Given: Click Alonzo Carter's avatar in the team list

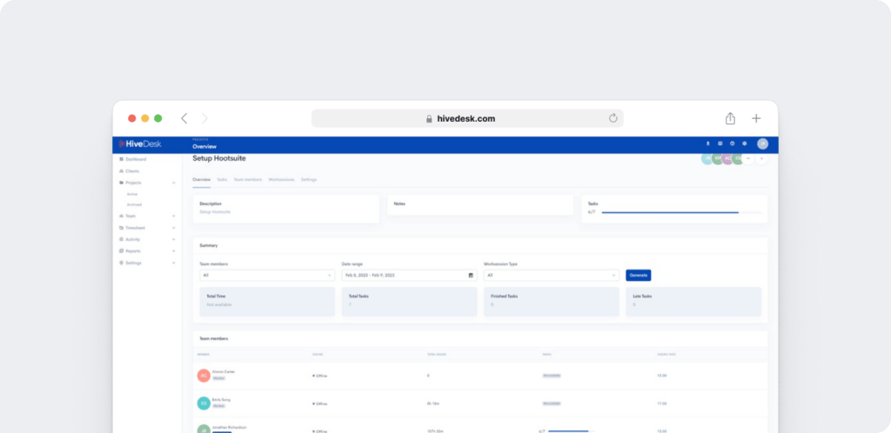Looking at the screenshot, I should pos(204,376).
